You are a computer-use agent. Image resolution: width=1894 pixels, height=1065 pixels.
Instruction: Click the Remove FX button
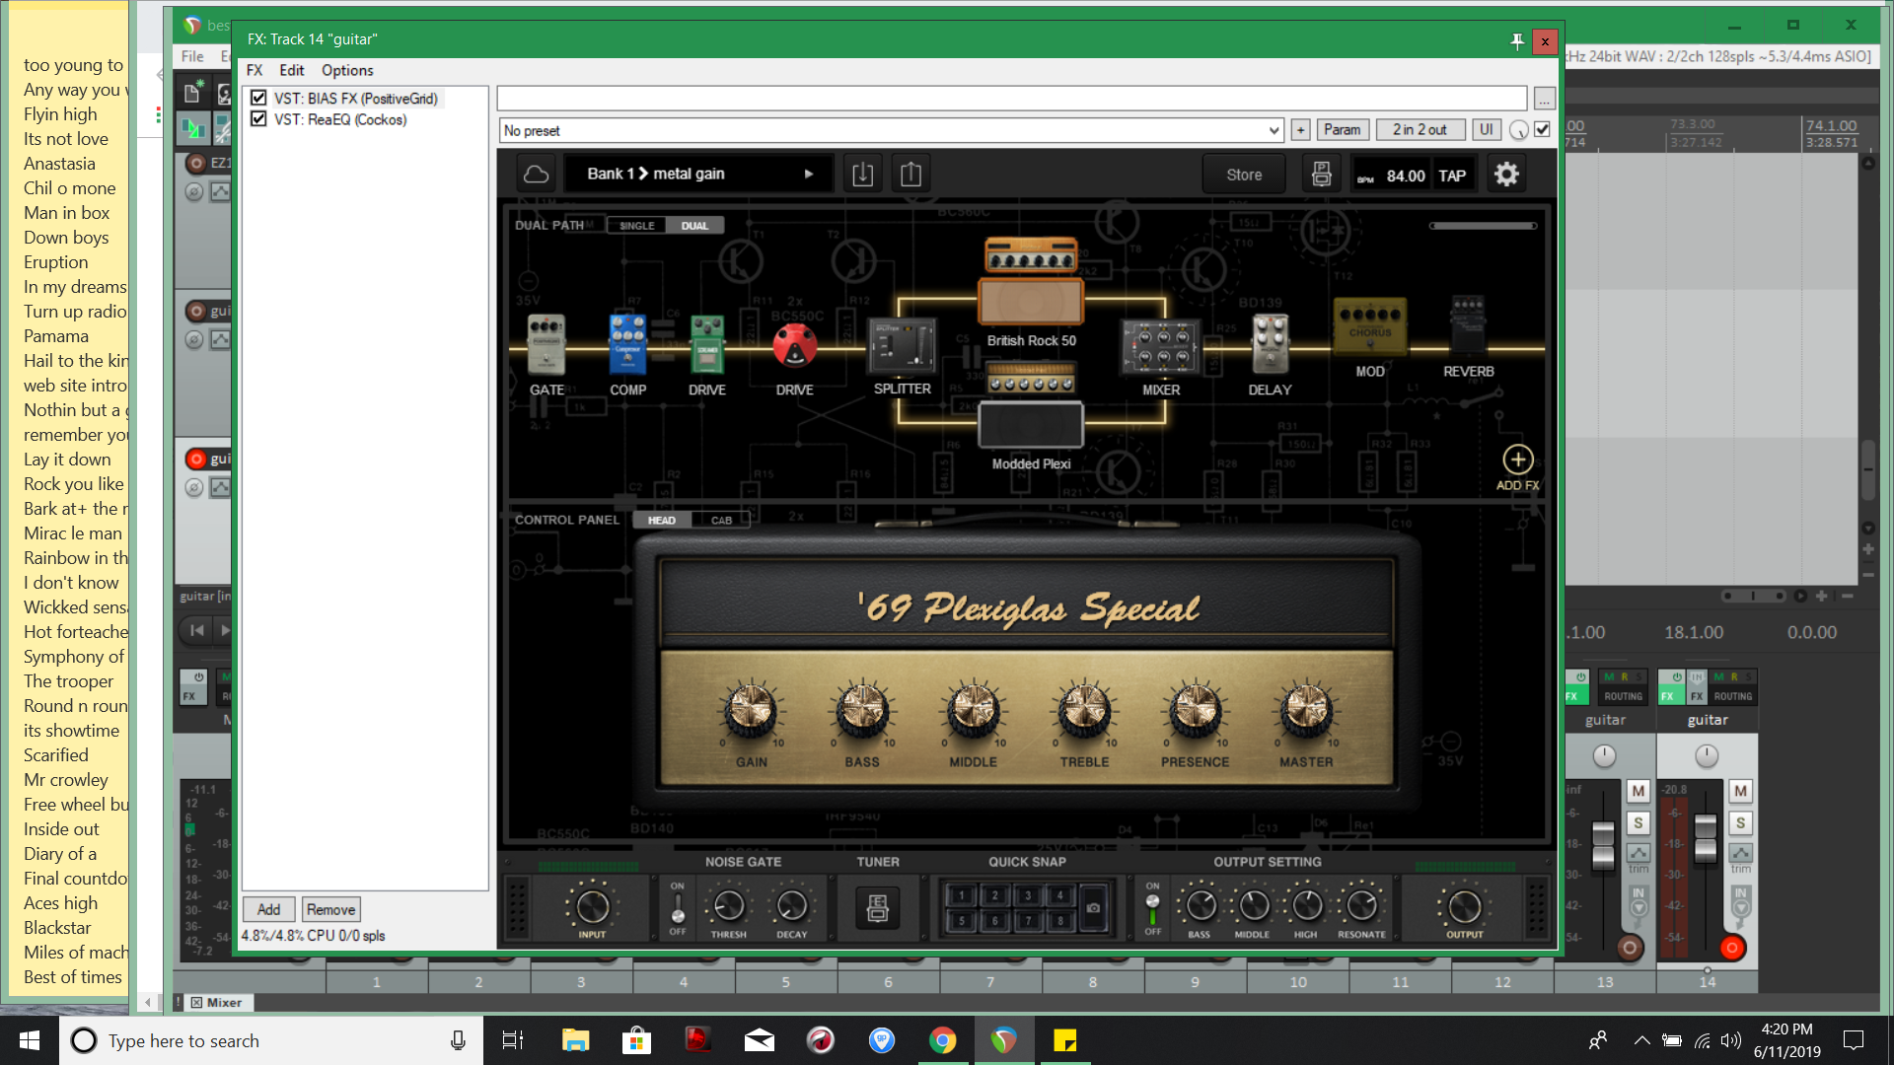(x=330, y=909)
